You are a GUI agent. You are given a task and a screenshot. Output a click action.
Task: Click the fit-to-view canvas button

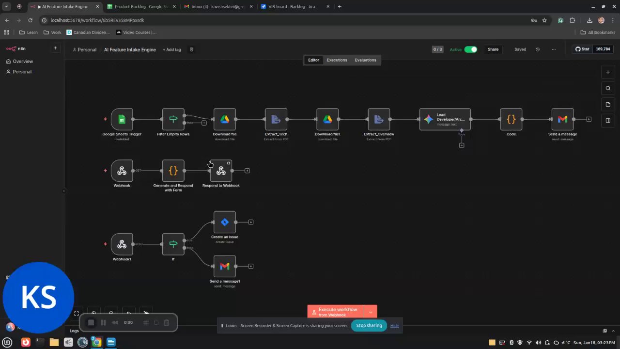coord(76,314)
